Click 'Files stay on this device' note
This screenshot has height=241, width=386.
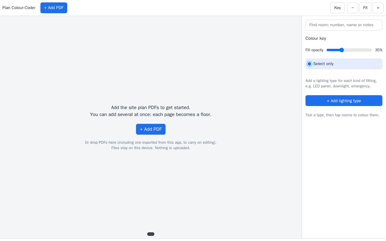[x=151, y=148]
